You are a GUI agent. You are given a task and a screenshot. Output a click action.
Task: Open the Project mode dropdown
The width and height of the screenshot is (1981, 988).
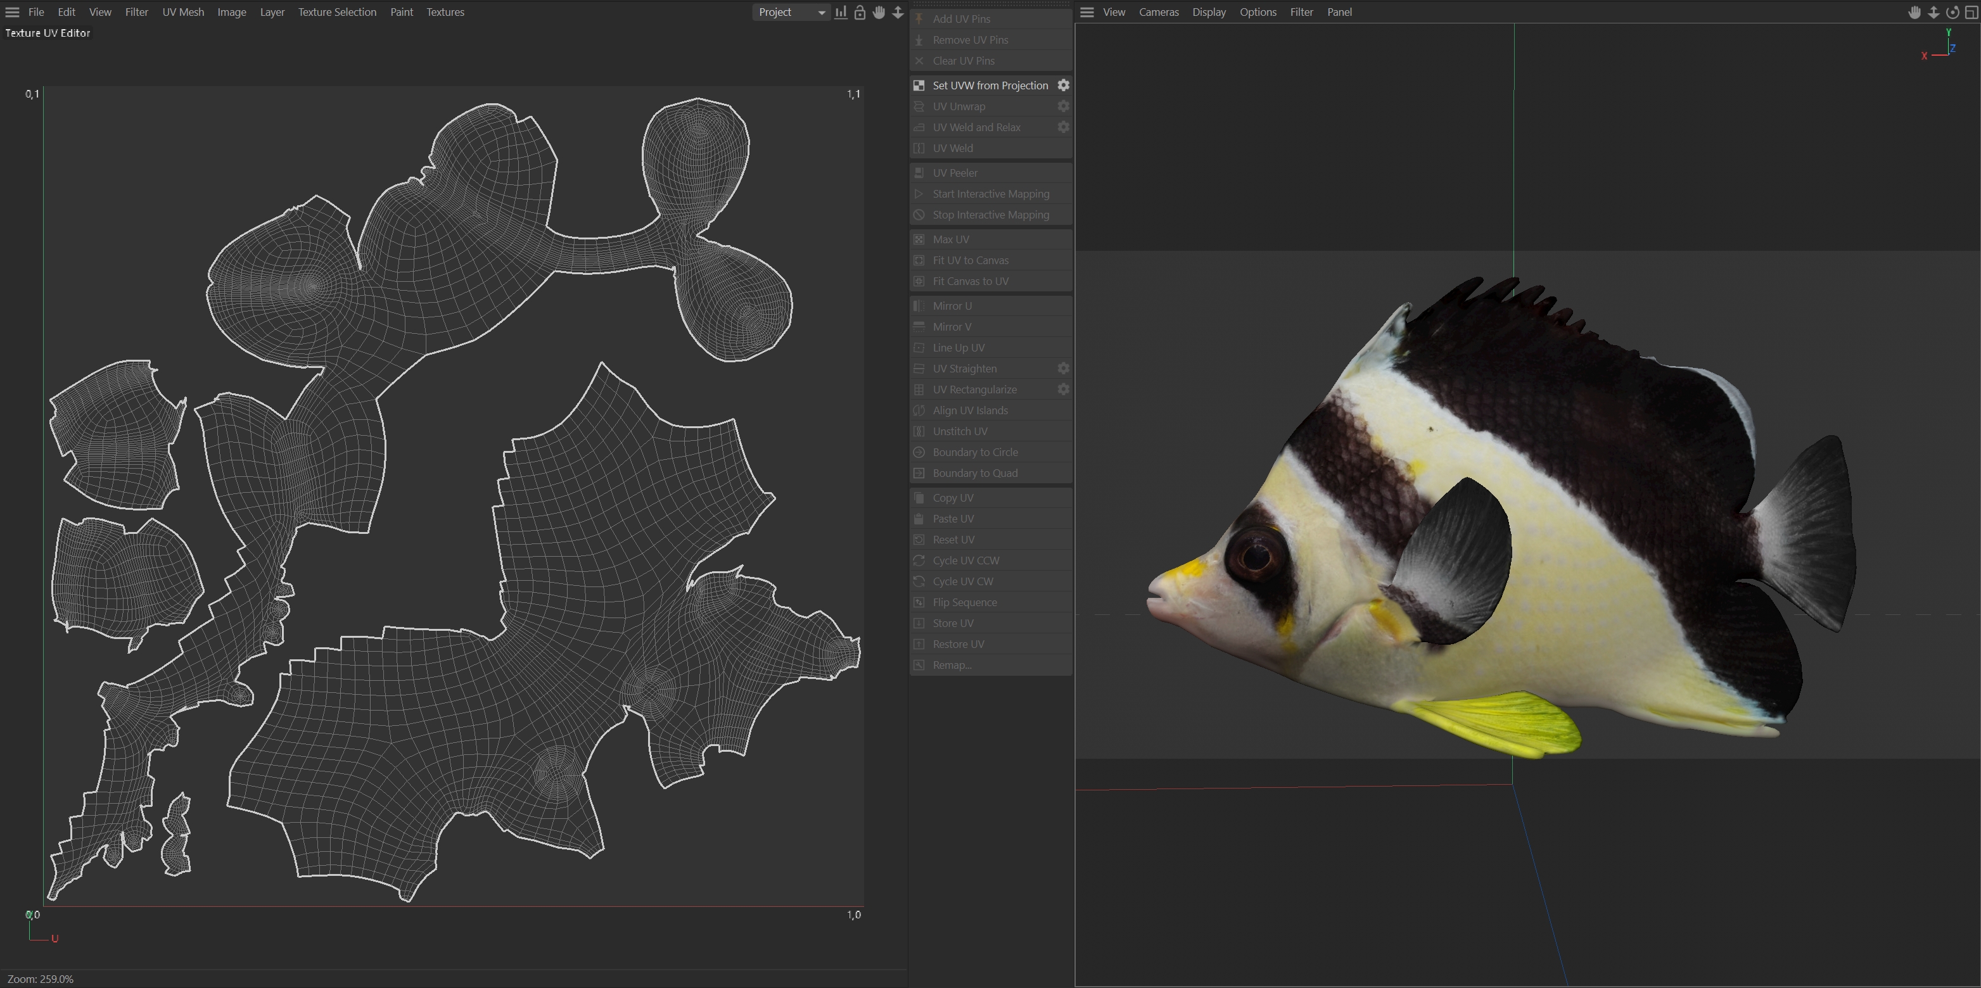[x=791, y=12]
